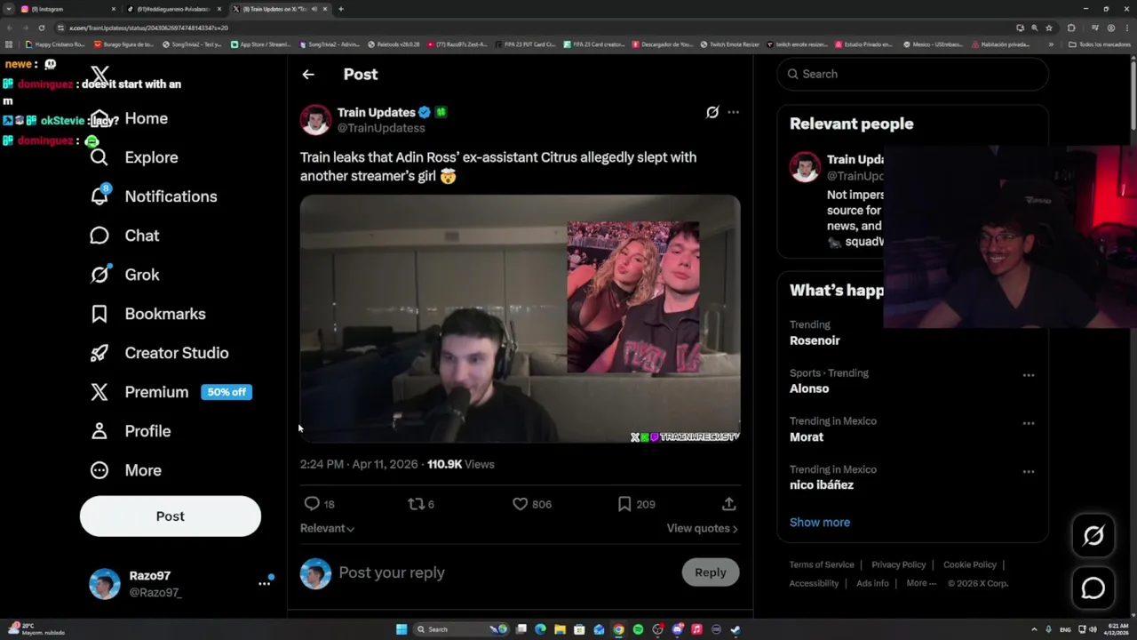Viewport: 1137px width, 640px height.
Task: Open Spotify from the taskbar
Action: (638, 629)
